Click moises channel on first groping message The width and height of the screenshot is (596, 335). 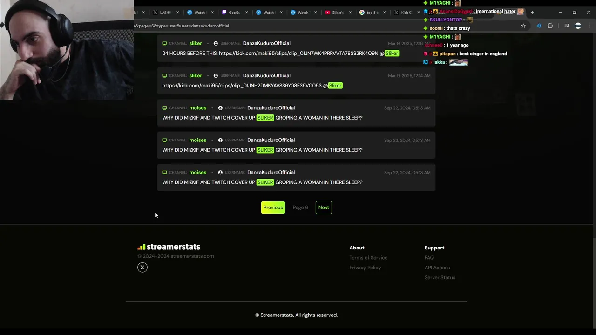point(198,108)
